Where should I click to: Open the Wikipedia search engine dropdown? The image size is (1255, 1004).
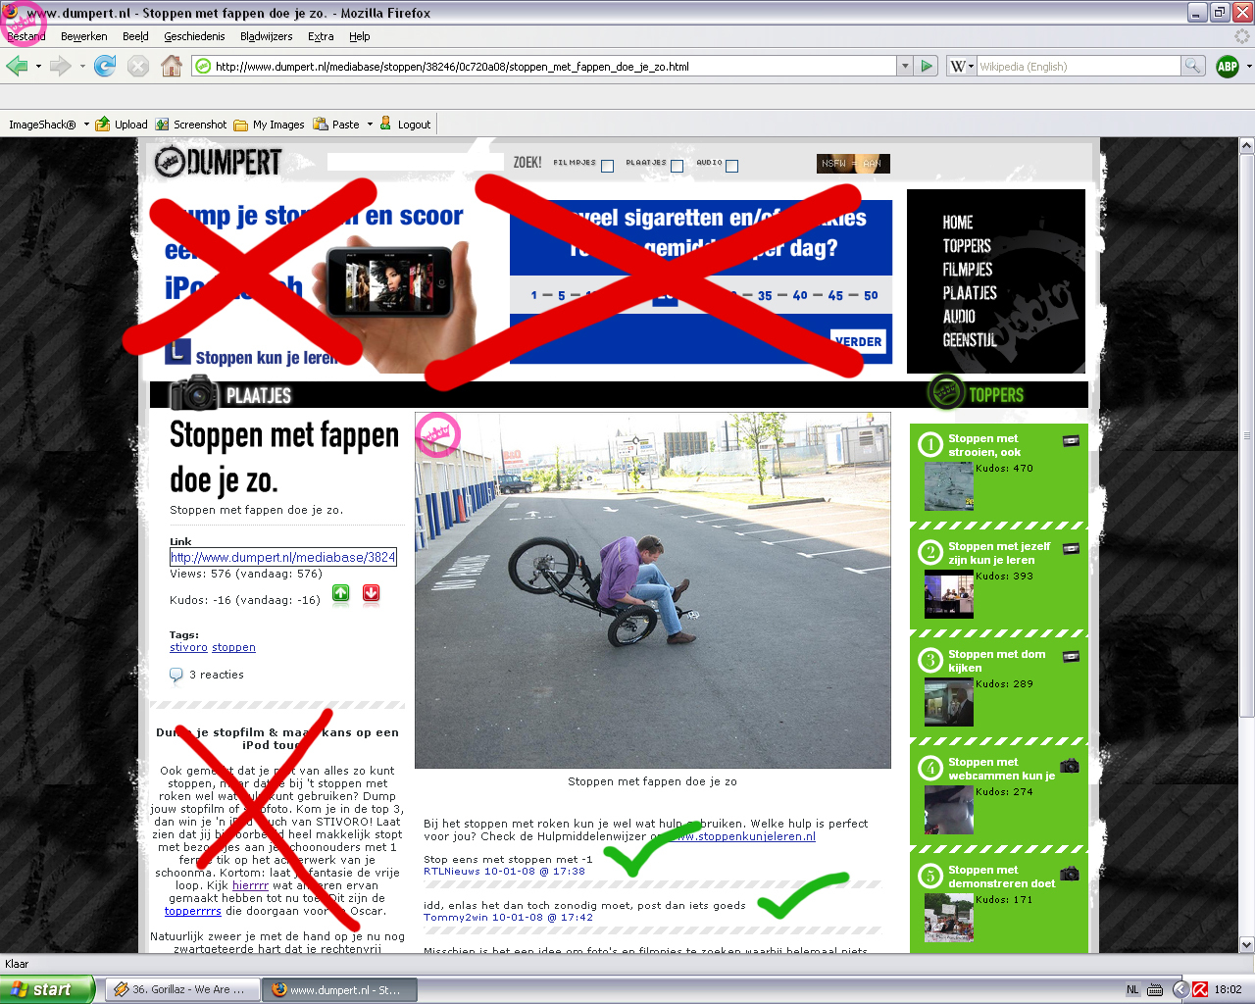[x=962, y=66]
